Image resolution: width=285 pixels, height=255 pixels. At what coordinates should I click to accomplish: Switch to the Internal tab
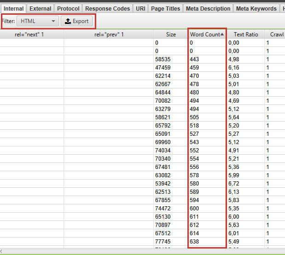(x=14, y=9)
